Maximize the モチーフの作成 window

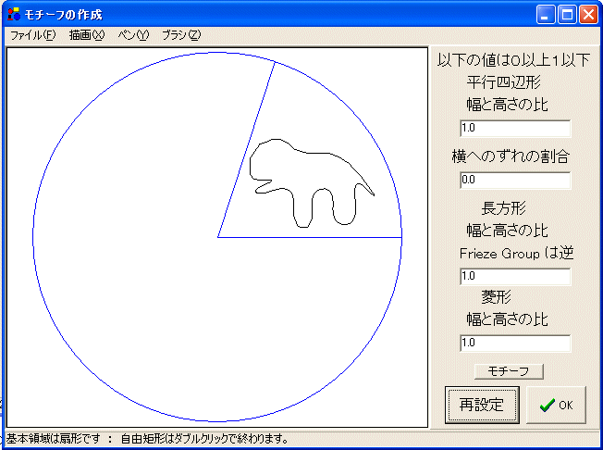pyautogui.click(x=567, y=15)
